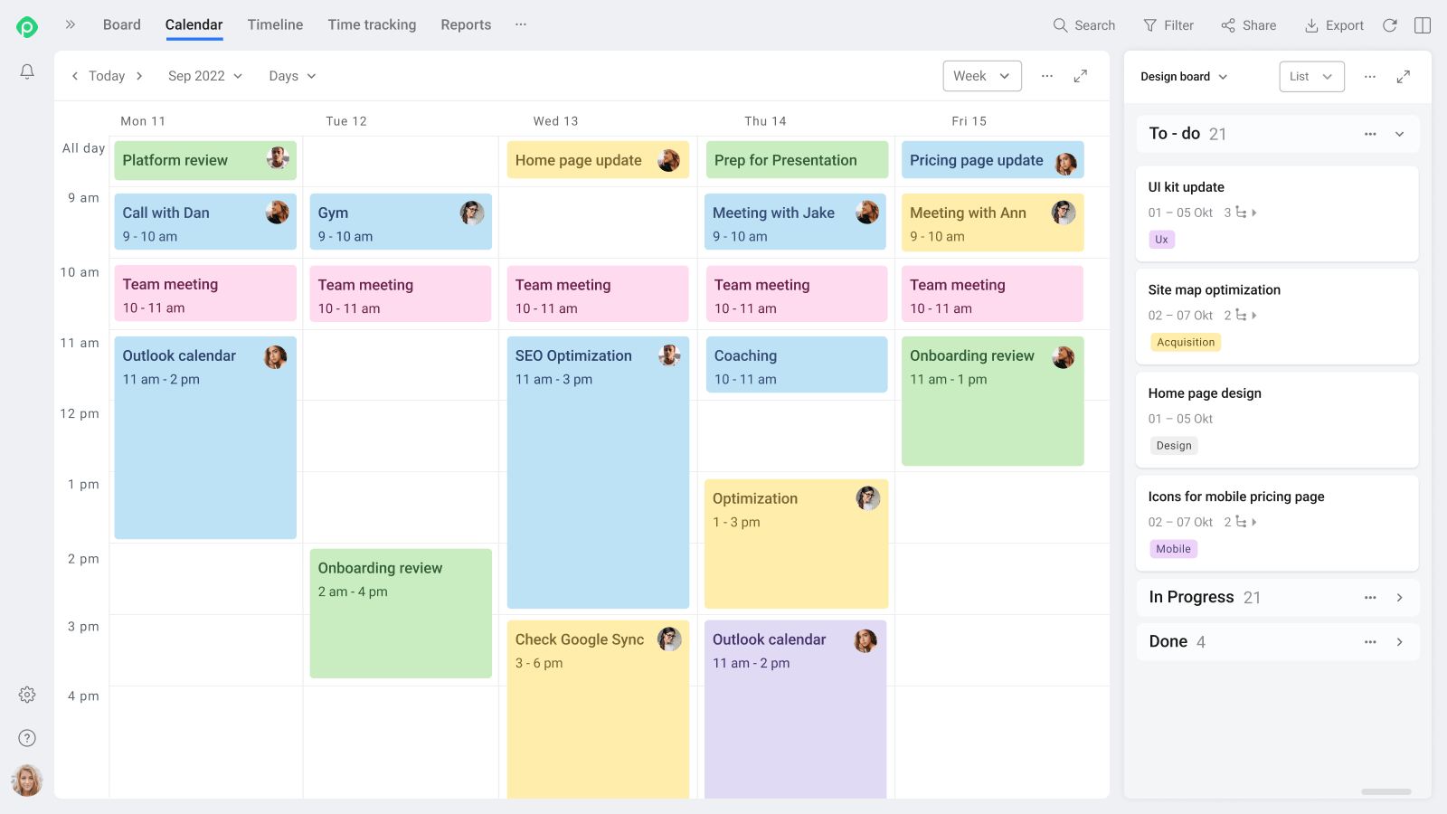Image resolution: width=1447 pixels, height=814 pixels.
Task: Refresh the view with the reload icon
Action: pos(1390,25)
